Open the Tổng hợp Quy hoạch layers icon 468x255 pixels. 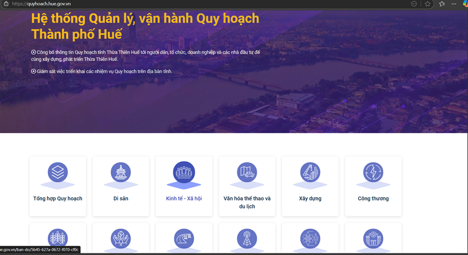pyautogui.click(x=58, y=172)
